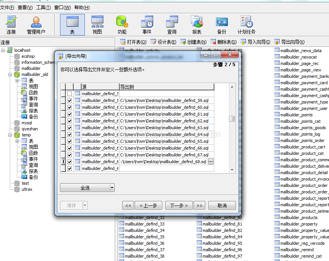Collapse the temp database node
The width and height of the screenshot is (329, 261).
click(10, 135)
